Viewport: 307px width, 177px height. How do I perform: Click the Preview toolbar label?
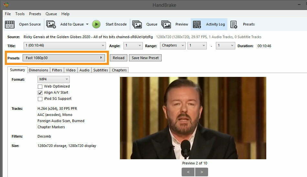click(182, 24)
